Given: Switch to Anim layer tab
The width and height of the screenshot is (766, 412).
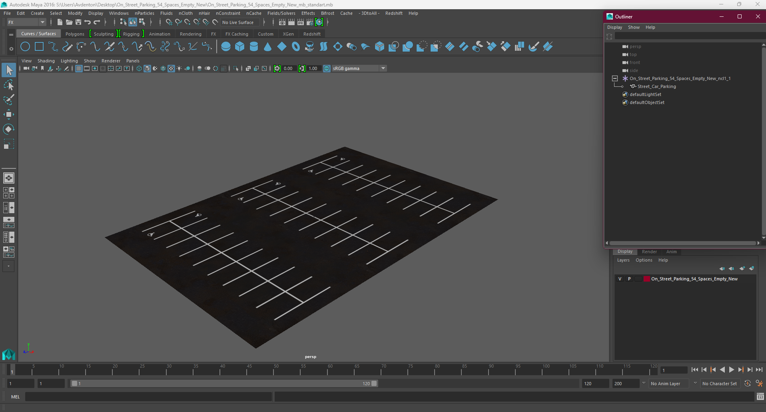Looking at the screenshot, I should tap(672, 252).
